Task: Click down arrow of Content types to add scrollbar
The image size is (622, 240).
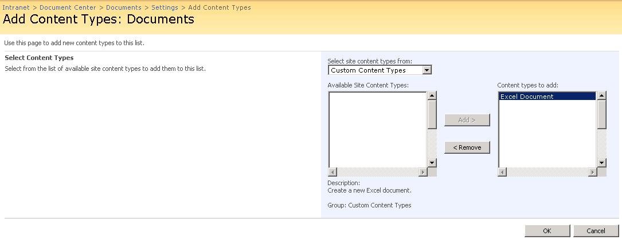Action: point(602,163)
